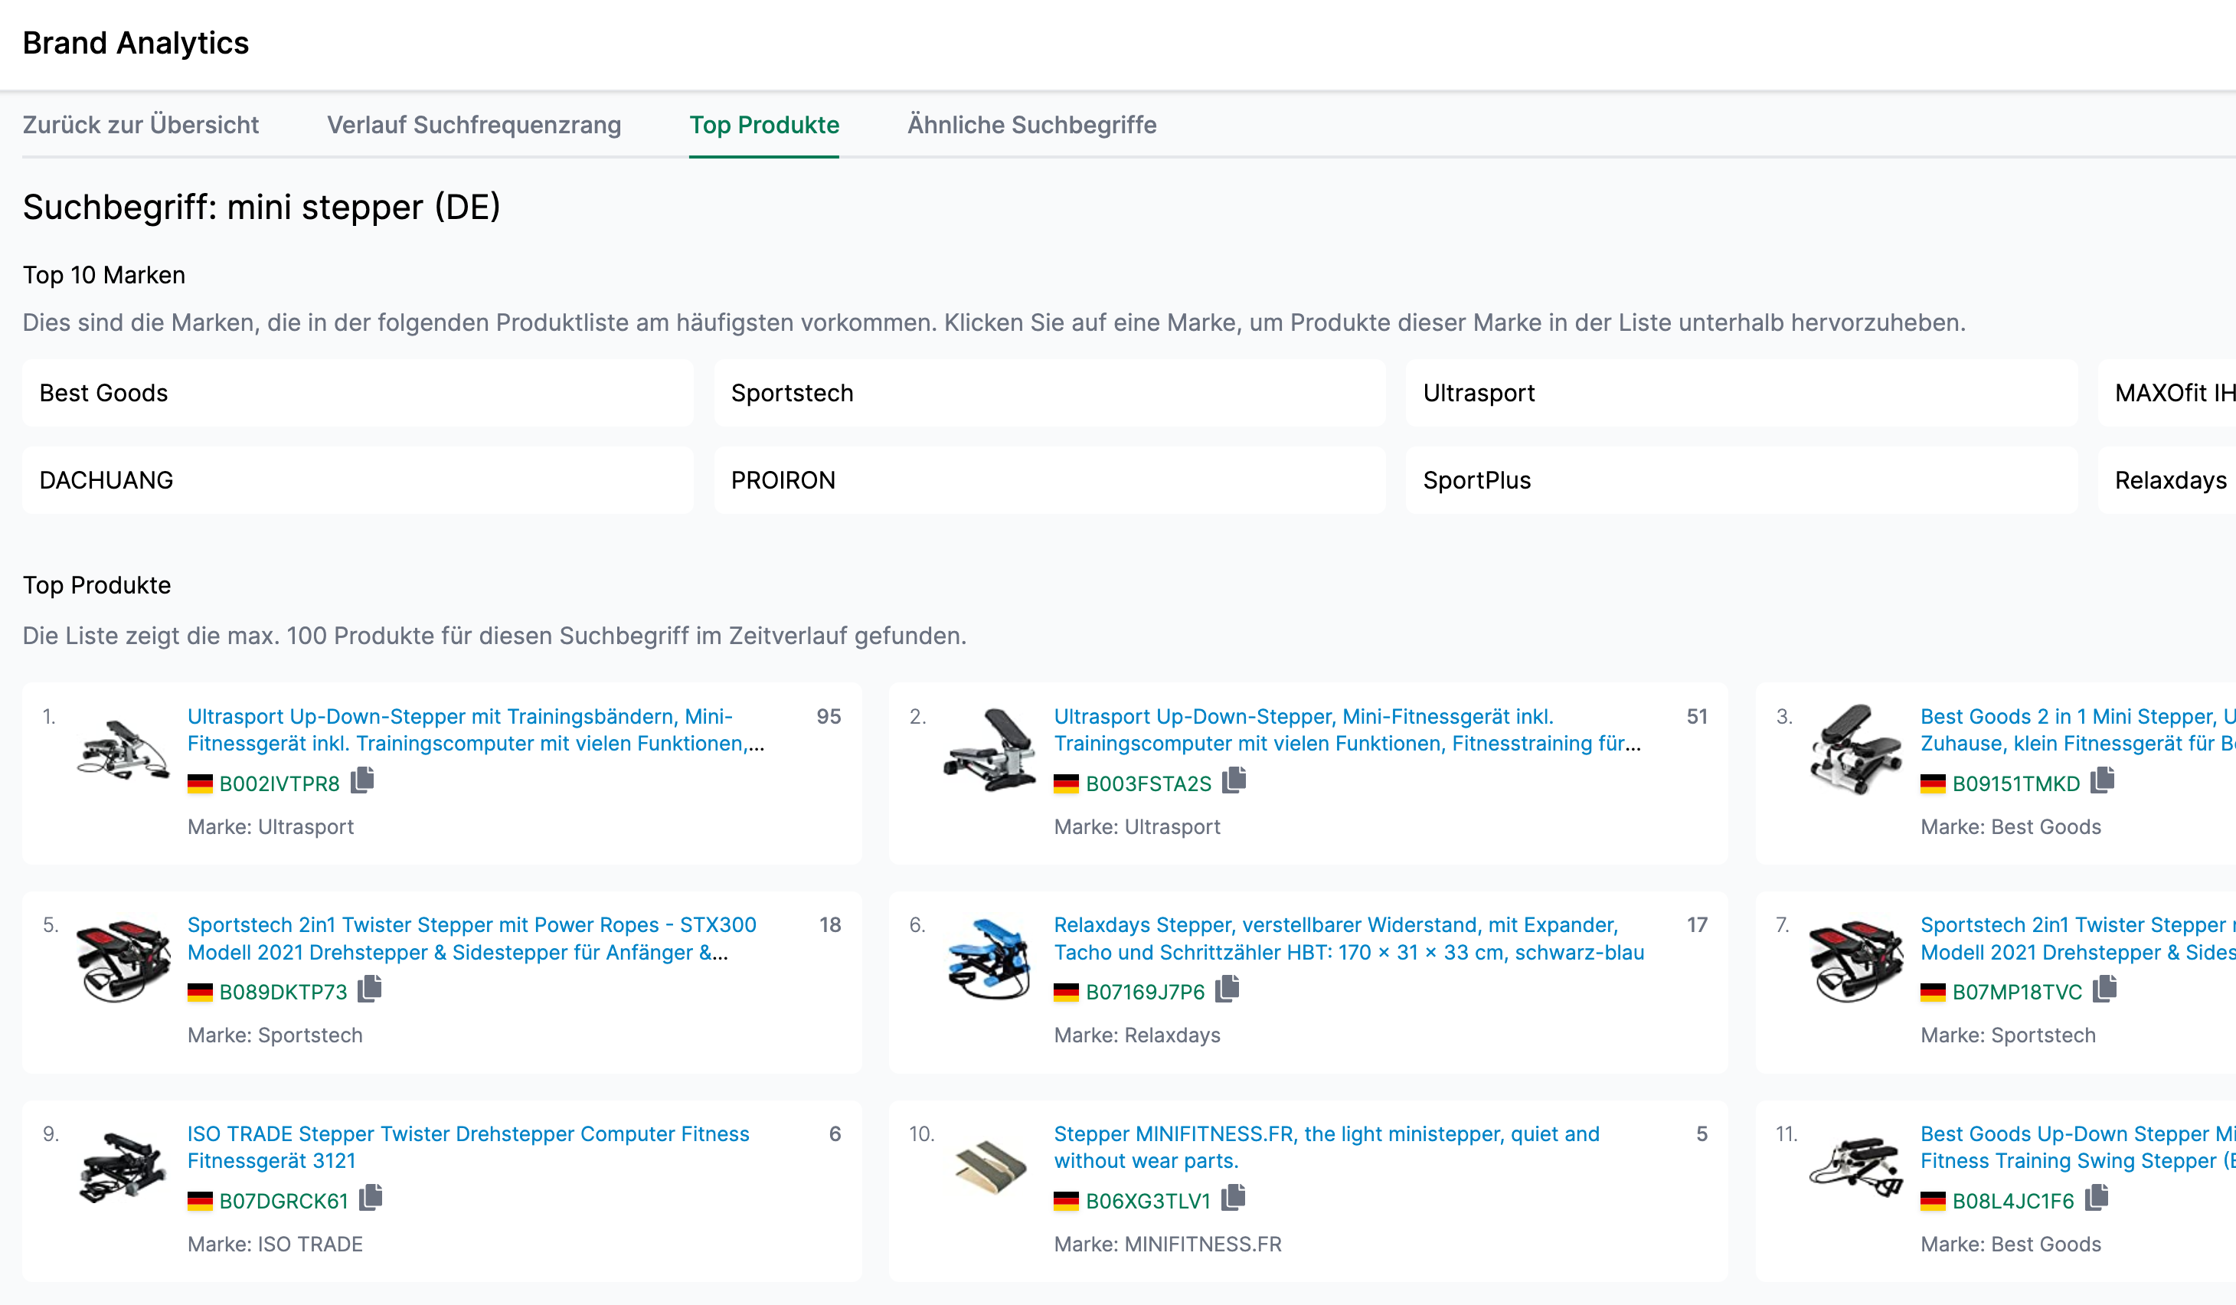Viewport: 2236px width, 1305px height.
Task: Click ASIN B002IVTPR8
Action: 279,784
